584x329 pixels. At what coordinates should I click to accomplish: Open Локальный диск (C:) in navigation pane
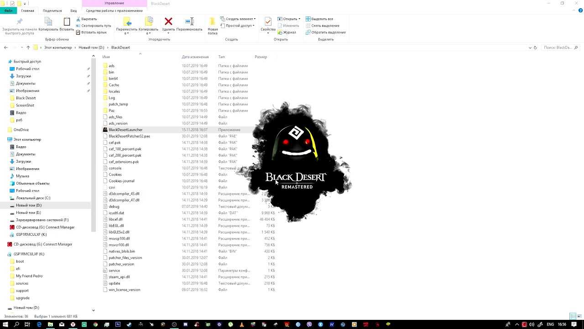pos(33,198)
